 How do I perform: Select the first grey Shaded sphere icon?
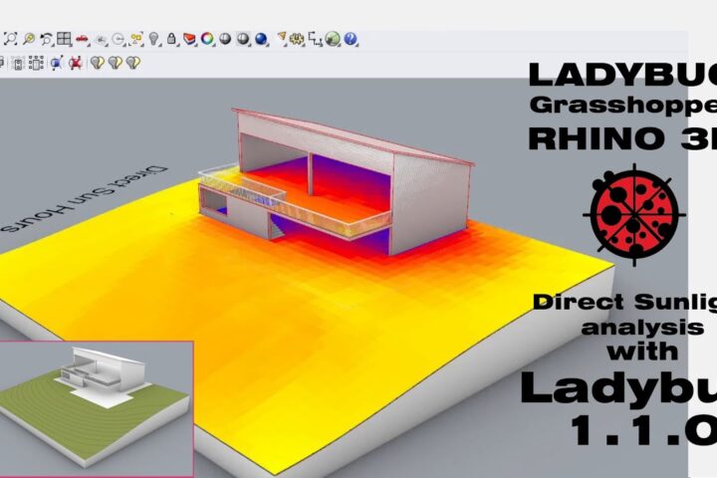click(224, 40)
